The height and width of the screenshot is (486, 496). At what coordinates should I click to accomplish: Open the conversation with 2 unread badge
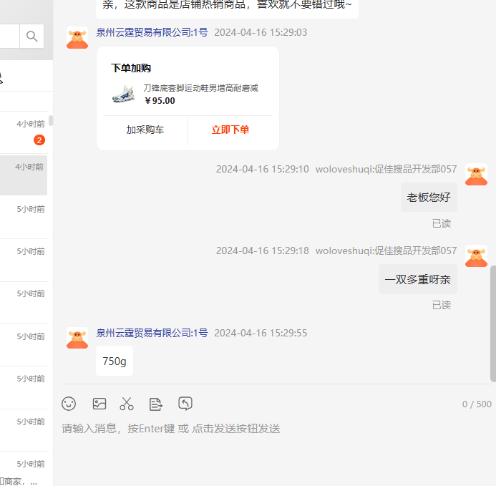tap(25, 132)
